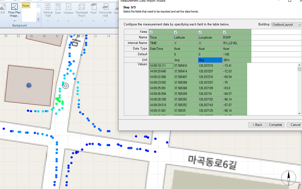Select the Roof tool
Screen dimensions: 302x189
(x=93, y=9)
